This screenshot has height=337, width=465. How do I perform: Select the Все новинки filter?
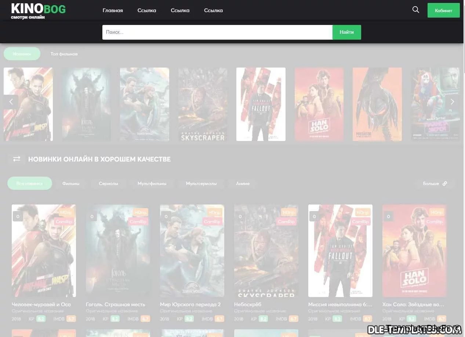point(30,184)
